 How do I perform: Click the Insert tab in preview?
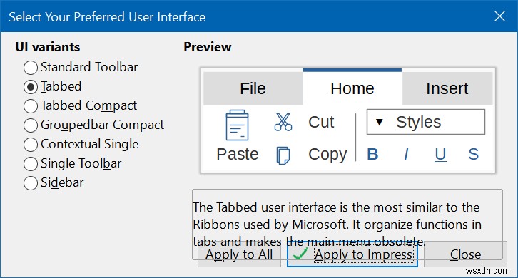(447, 88)
